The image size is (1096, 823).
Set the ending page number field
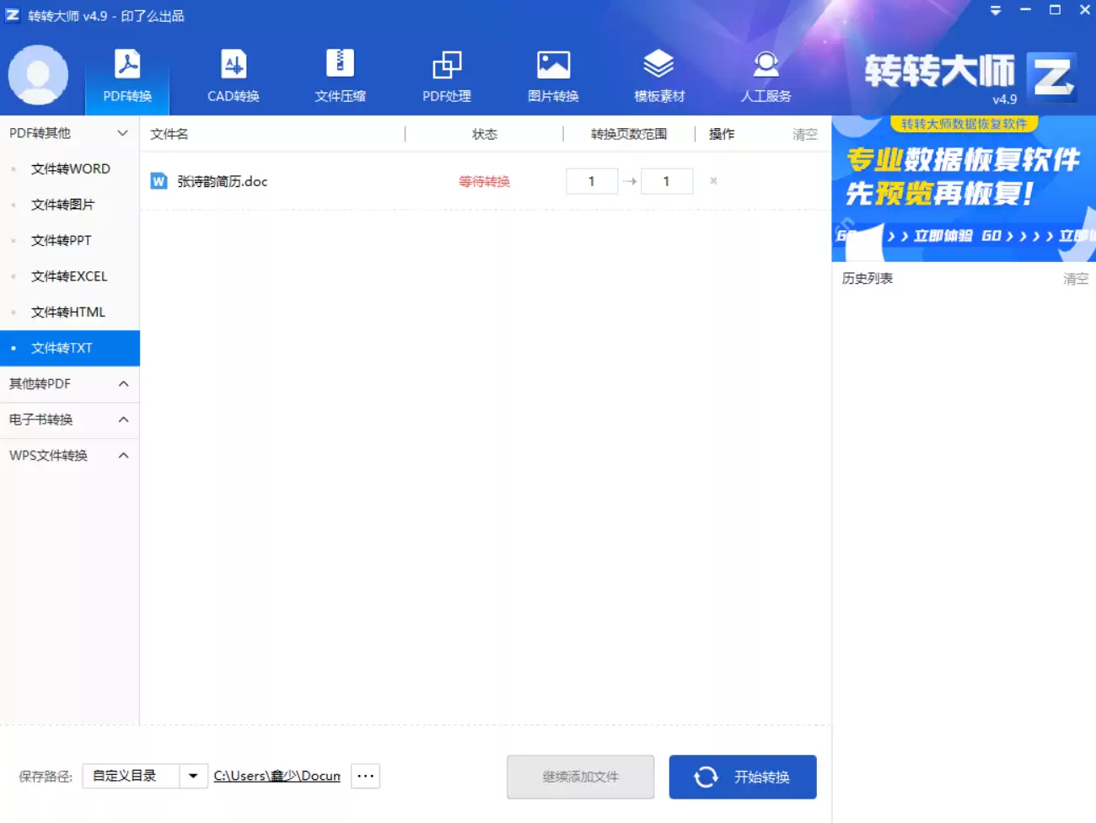click(667, 180)
